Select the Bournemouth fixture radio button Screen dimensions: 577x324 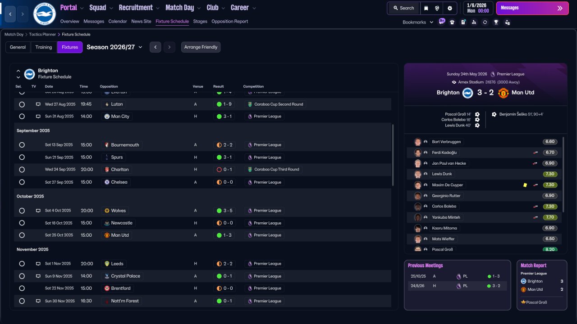tap(22, 145)
